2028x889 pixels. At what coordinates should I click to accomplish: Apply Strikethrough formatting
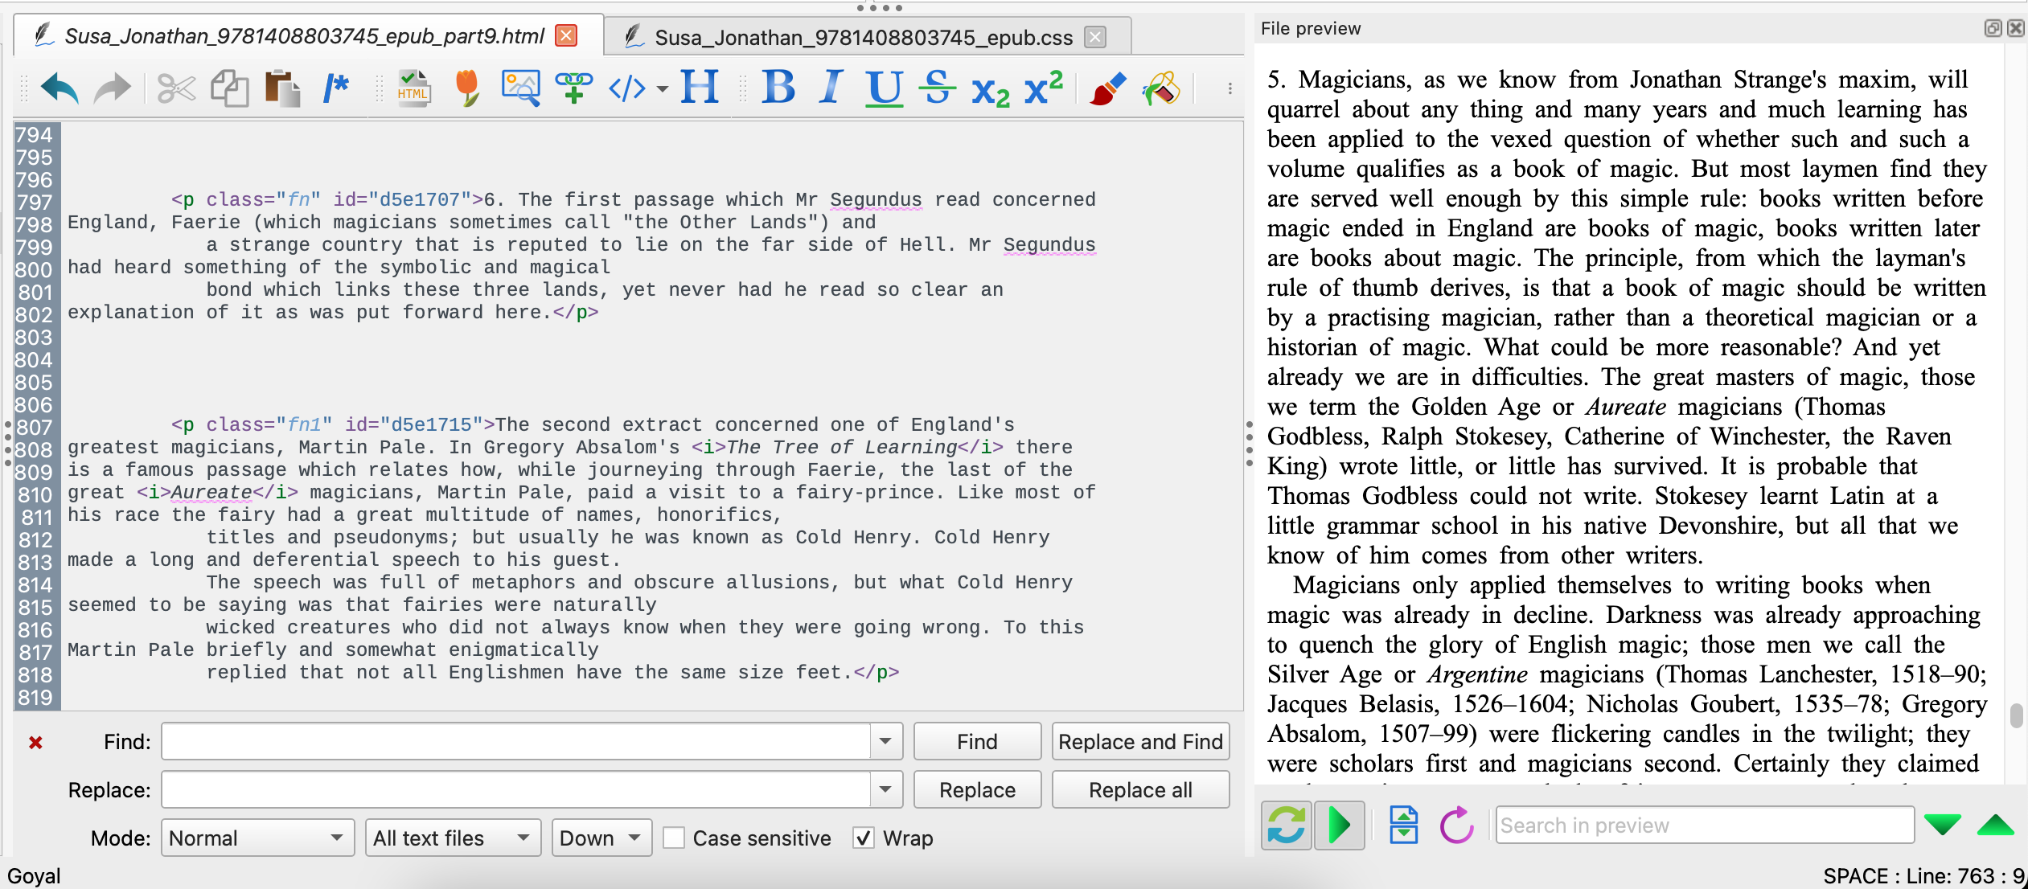pos(937,87)
